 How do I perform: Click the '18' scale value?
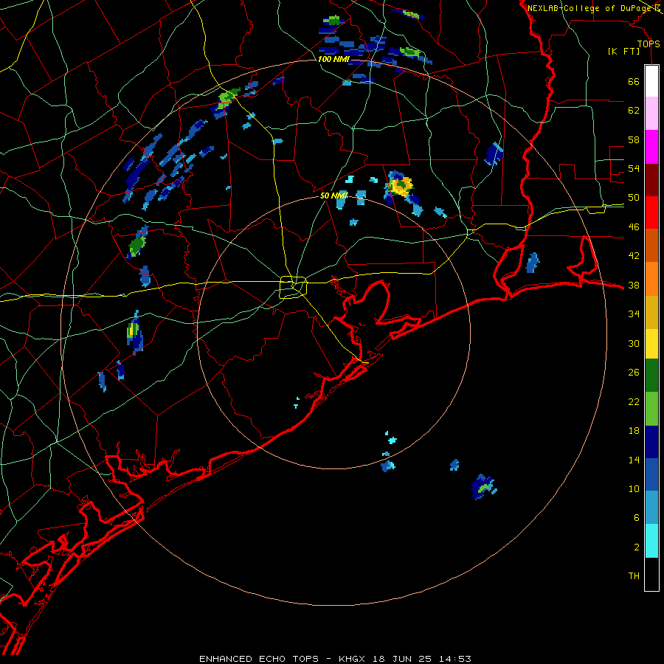(634, 431)
